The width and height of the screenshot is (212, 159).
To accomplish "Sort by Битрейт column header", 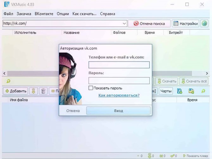I will pyautogui.click(x=177, y=33).
